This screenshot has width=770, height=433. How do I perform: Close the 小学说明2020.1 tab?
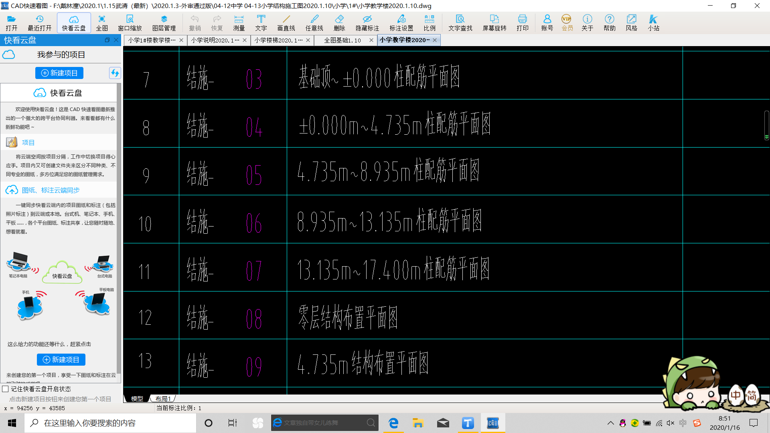click(245, 40)
